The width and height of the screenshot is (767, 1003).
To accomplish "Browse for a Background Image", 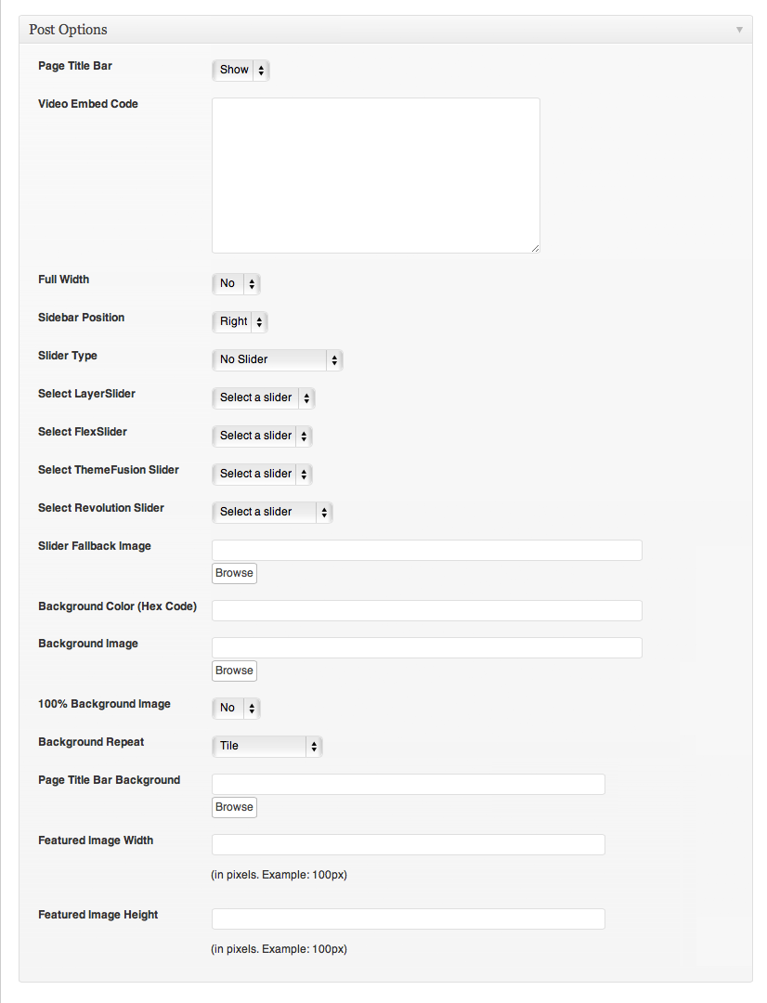I will tap(234, 671).
